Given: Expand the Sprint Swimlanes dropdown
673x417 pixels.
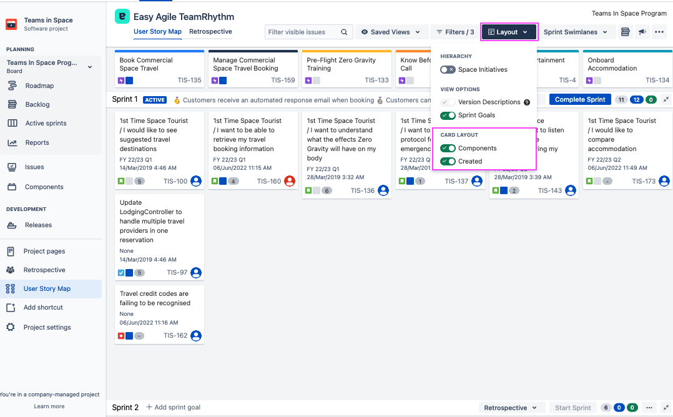Looking at the screenshot, I should coord(575,32).
